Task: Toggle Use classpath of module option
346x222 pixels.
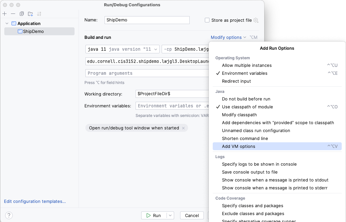Action: 247,107
